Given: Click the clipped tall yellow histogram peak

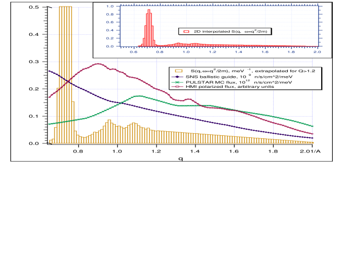Looking at the screenshot, I should 65,74.
